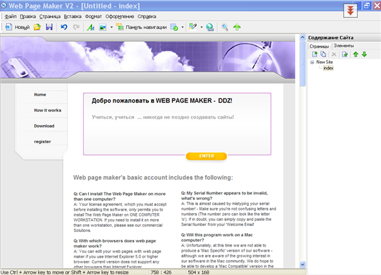Viewport: 381px width, 275px height.
Task: Insert an image with the picture icon
Action: click(103, 27)
